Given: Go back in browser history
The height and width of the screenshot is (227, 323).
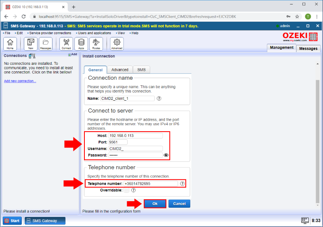Looking at the screenshot, I should click(6, 17).
